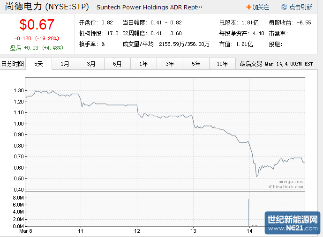
Task: Click the 最后交易 Mar 14 timestamp
Action: click(x=276, y=64)
